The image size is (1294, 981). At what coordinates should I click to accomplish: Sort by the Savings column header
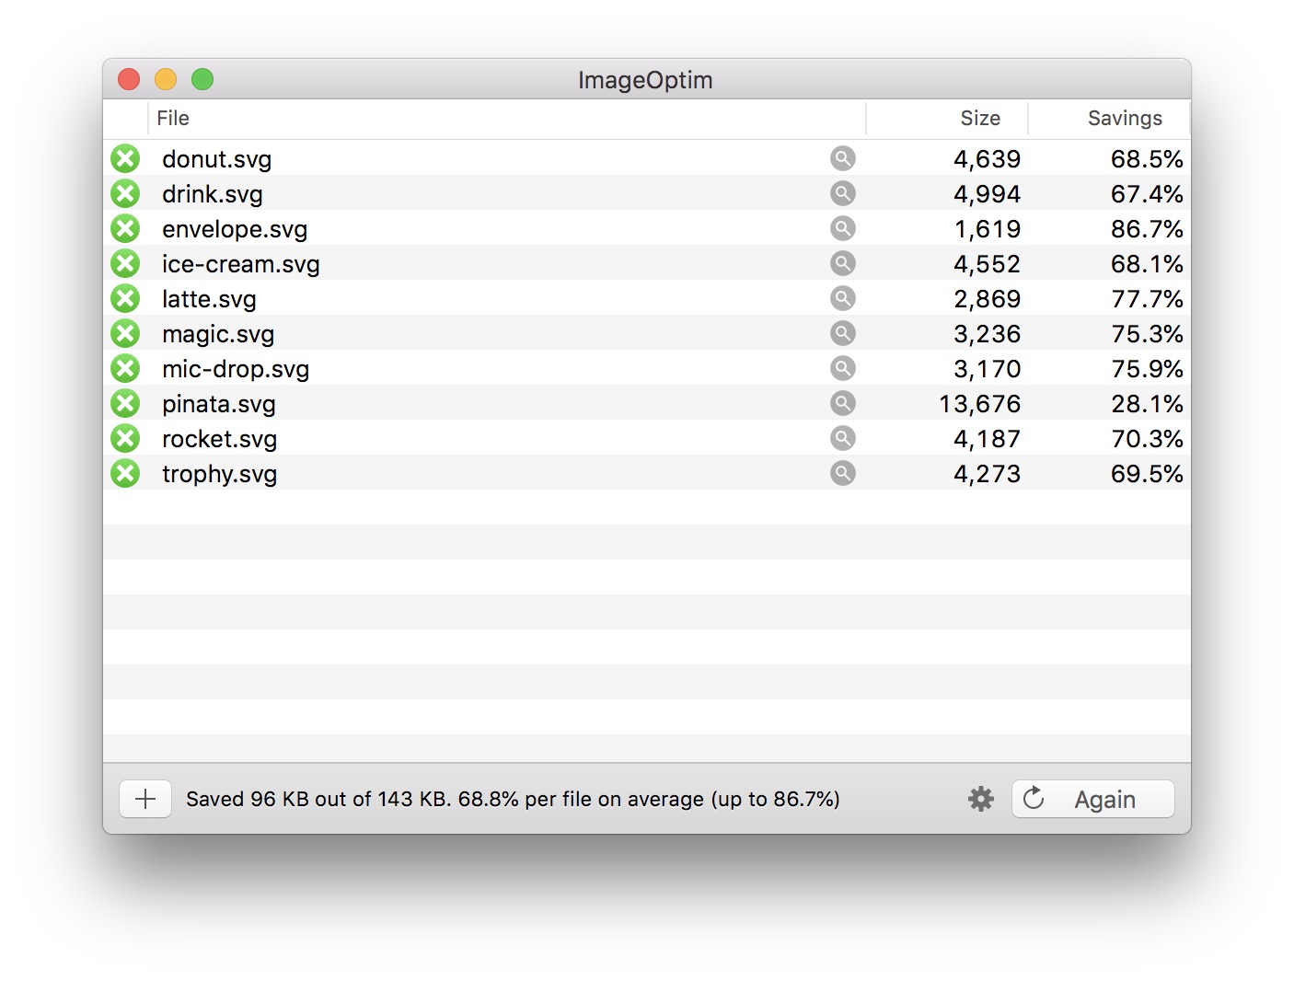point(1109,119)
